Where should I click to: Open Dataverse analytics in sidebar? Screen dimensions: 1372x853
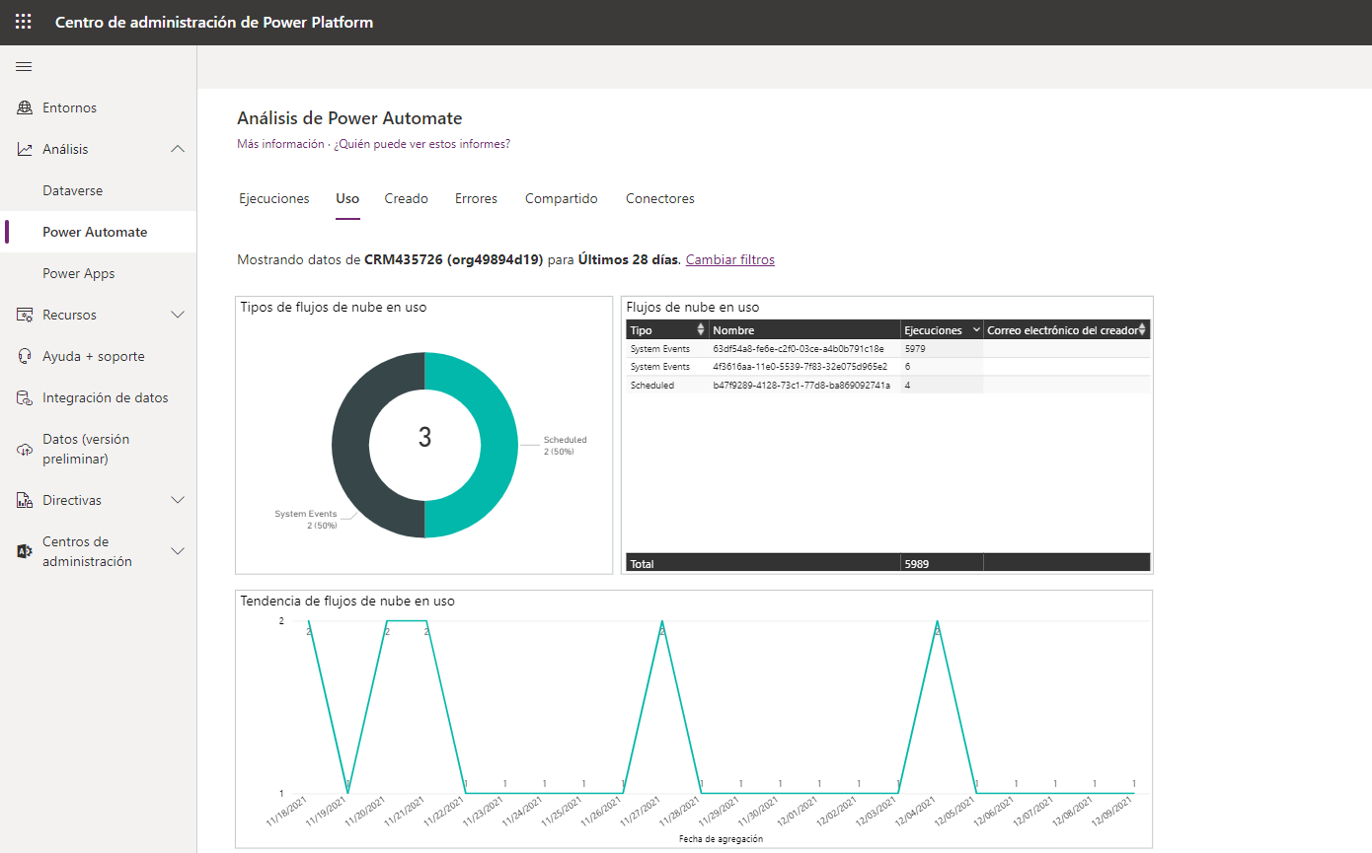72,190
